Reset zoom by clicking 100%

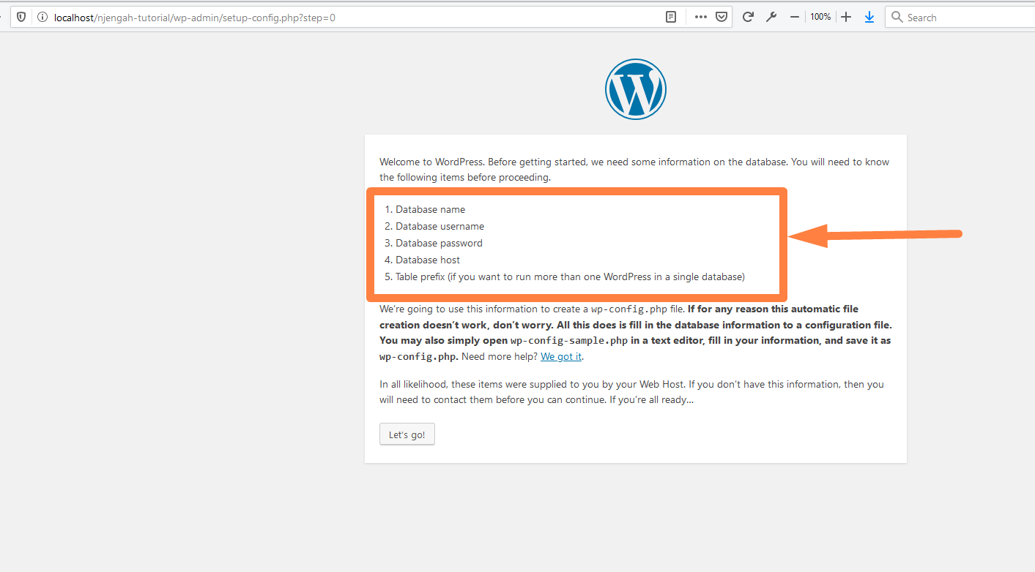(820, 16)
